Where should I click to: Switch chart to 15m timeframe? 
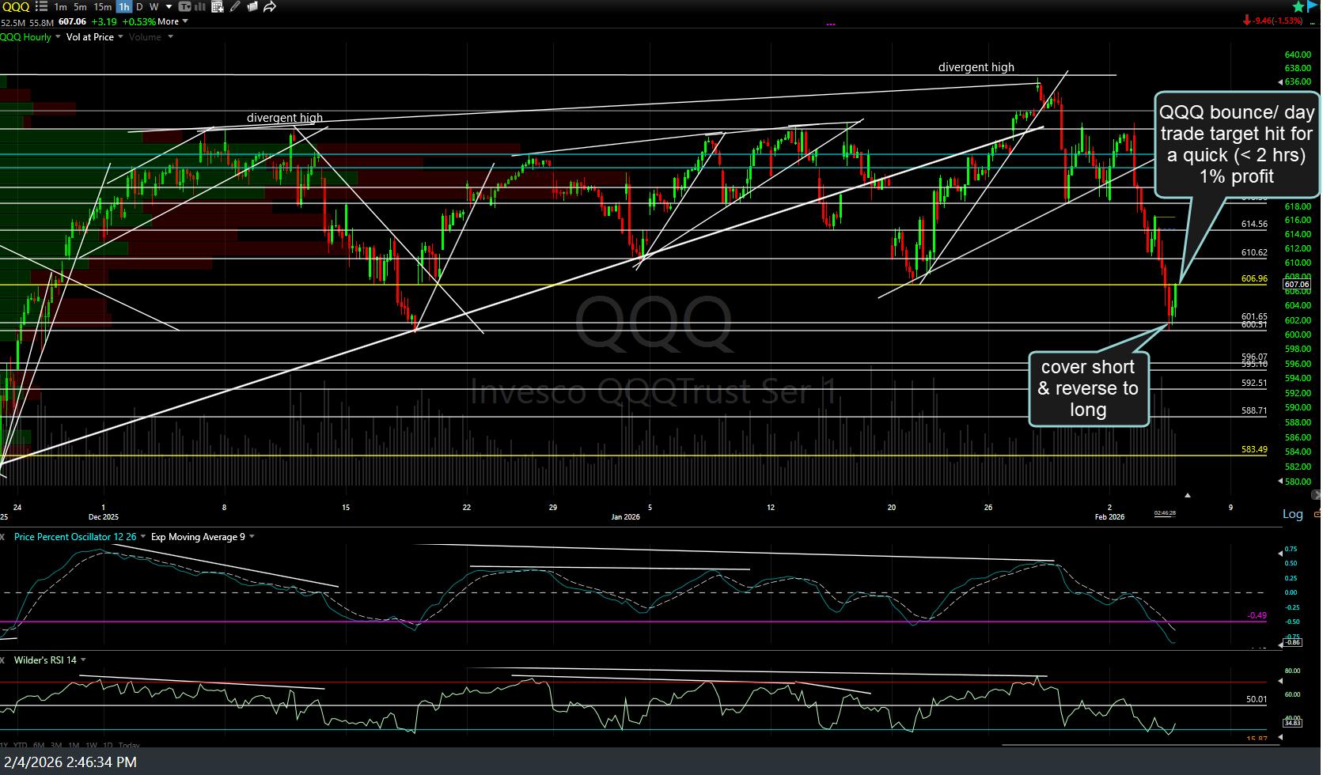[102, 7]
